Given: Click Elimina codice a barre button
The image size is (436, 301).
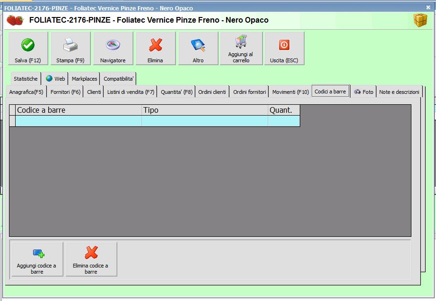Looking at the screenshot, I should click(91, 259).
